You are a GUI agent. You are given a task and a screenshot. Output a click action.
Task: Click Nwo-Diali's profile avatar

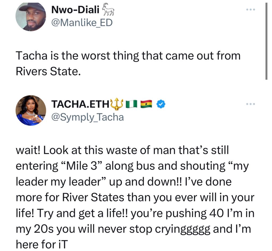[31, 16]
